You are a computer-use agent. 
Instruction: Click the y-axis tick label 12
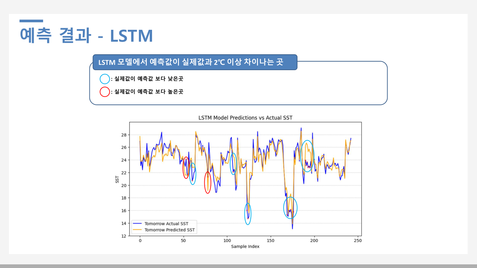(x=124, y=236)
